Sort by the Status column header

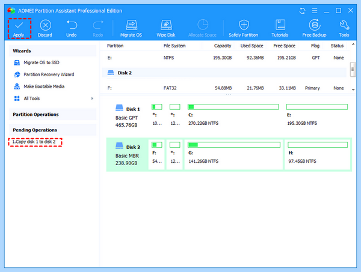[x=337, y=46]
